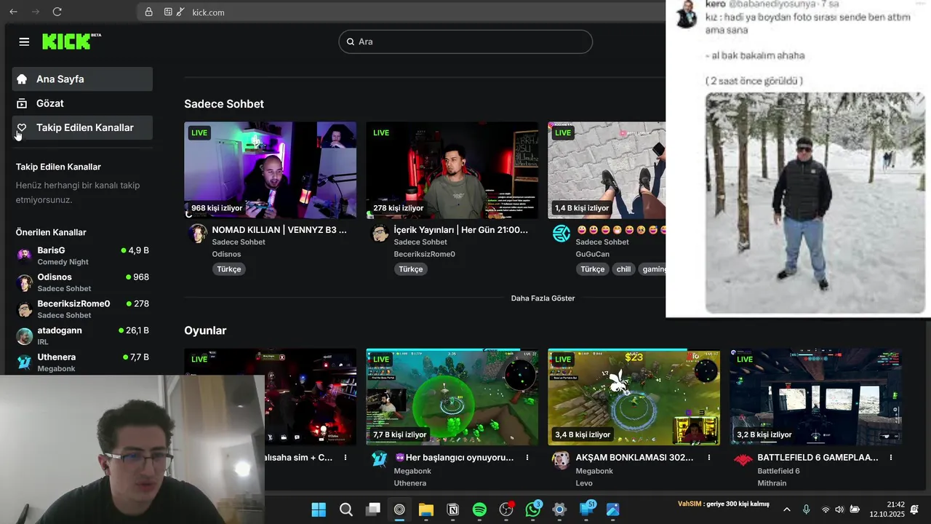Viewport: 931px width, 524px height.
Task: Open Megabonk stream by Uthenera thumbnail
Action: [x=452, y=397]
